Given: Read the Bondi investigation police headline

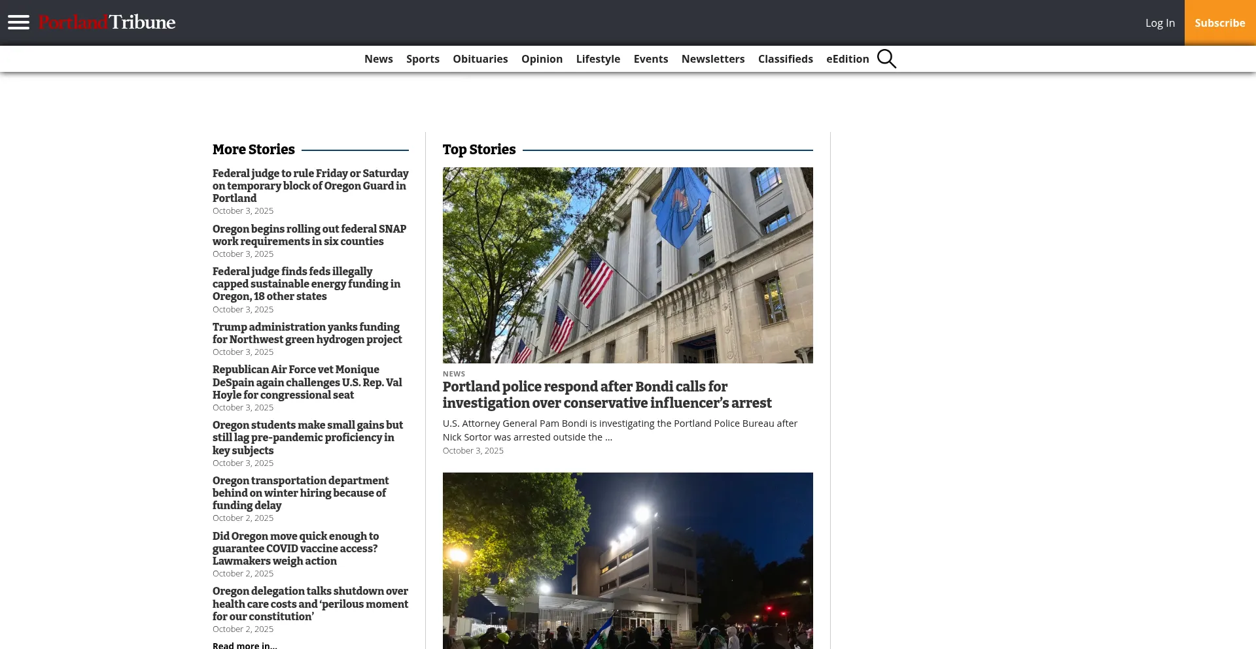Looking at the screenshot, I should 606,395.
